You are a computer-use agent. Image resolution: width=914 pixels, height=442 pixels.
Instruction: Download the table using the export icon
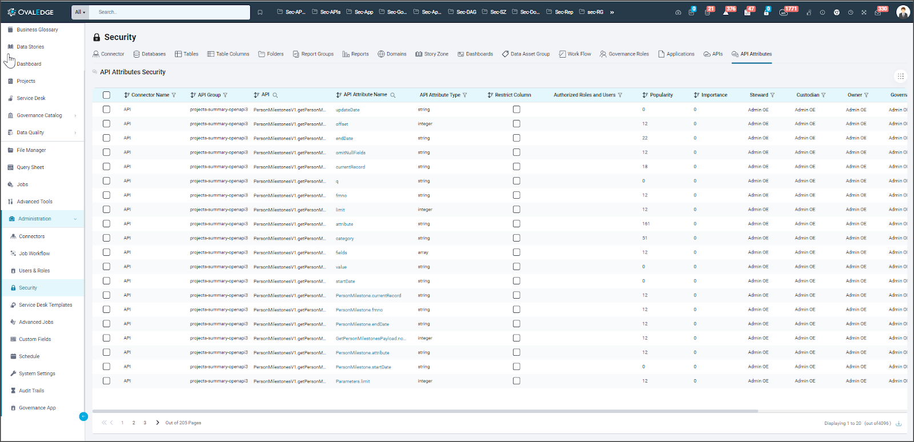[899, 423]
